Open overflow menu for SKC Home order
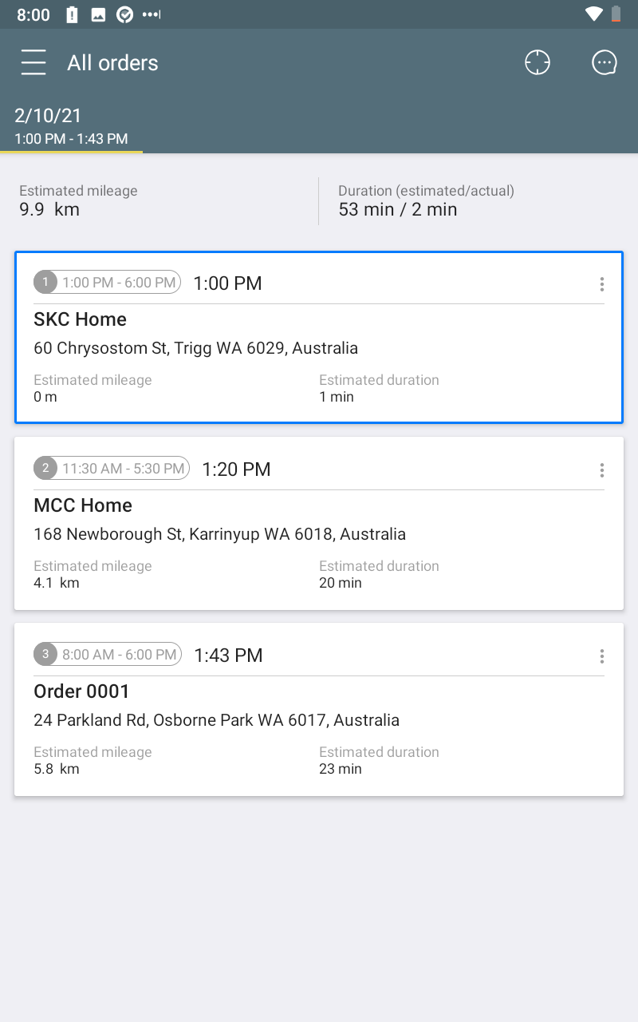The width and height of the screenshot is (638, 1022). pos(601,284)
